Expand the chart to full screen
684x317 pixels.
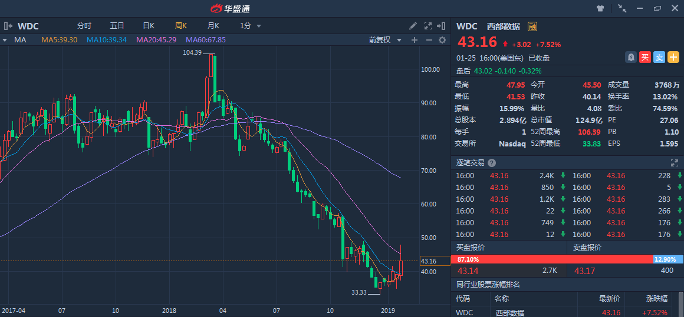point(428,26)
